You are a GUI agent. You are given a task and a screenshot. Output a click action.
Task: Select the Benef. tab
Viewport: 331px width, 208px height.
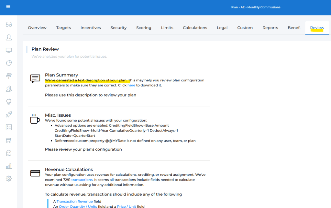(x=294, y=28)
